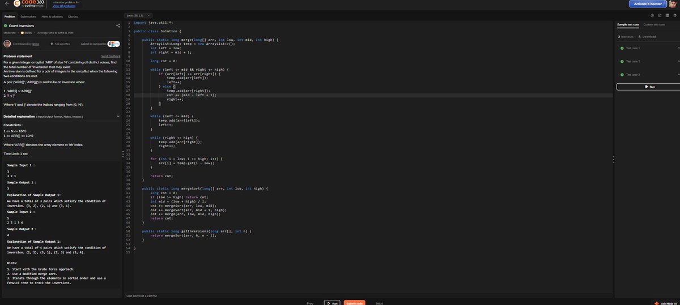Open the user profile avatar
The height and width of the screenshot is (305, 680).
674,4
